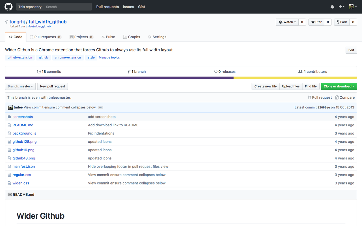Open stargazers count 0

(328, 22)
